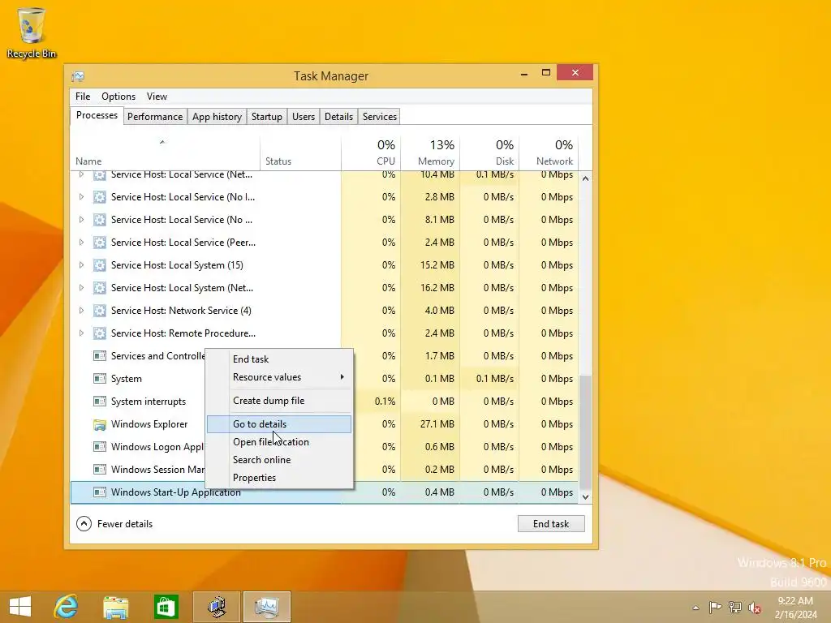The height and width of the screenshot is (623, 831).
Task: Open the Recycle Bin desktop icon
Action: point(32,32)
